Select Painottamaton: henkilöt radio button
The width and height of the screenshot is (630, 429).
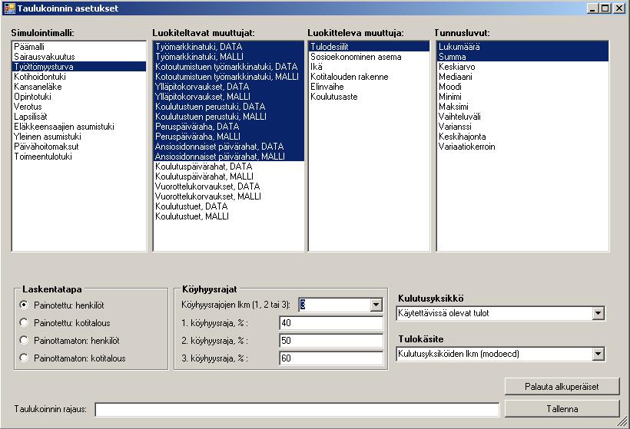(24, 340)
